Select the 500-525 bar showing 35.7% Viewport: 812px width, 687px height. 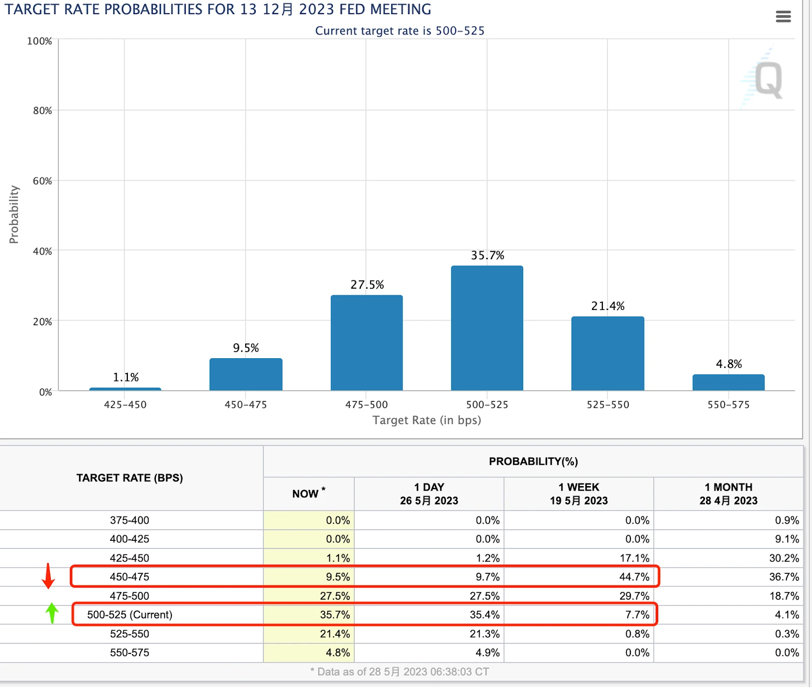click(487, 328)
